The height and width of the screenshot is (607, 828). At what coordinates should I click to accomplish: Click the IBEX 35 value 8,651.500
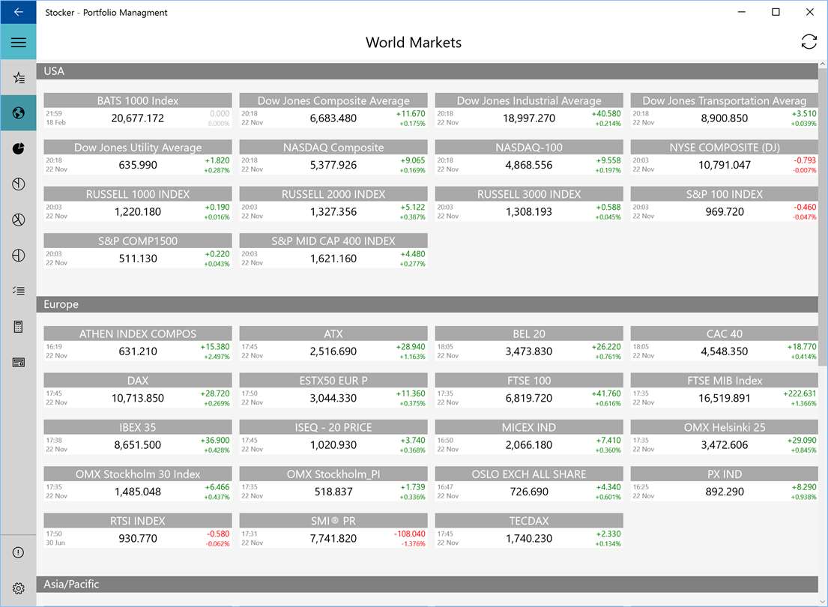pos(138,445)
